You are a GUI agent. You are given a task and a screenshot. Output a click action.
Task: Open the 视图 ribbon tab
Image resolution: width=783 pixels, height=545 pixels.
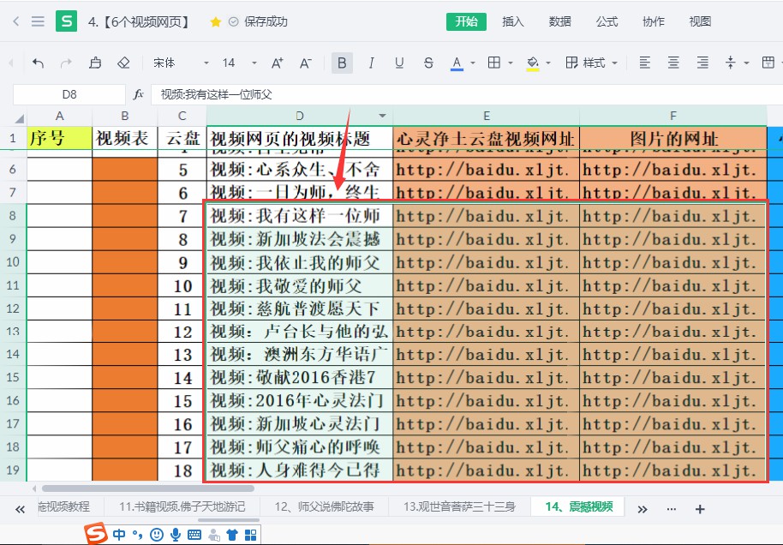click(x=700, y=21)
